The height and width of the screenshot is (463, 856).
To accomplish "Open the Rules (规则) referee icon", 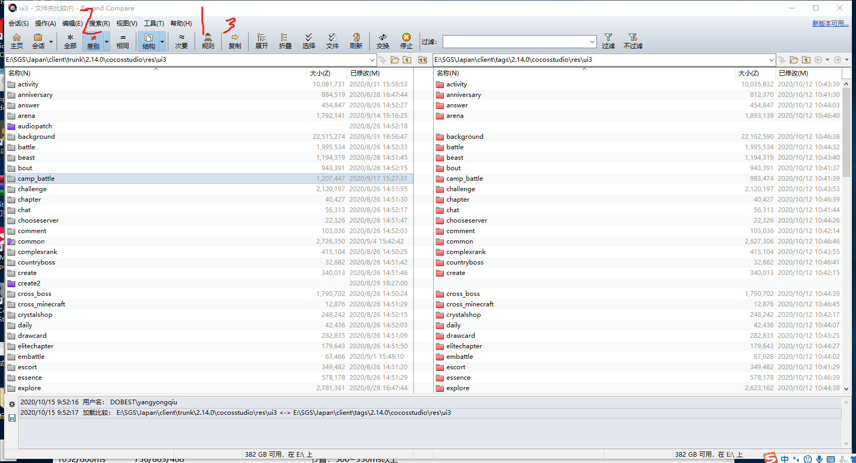I will [x=208, y=41].
